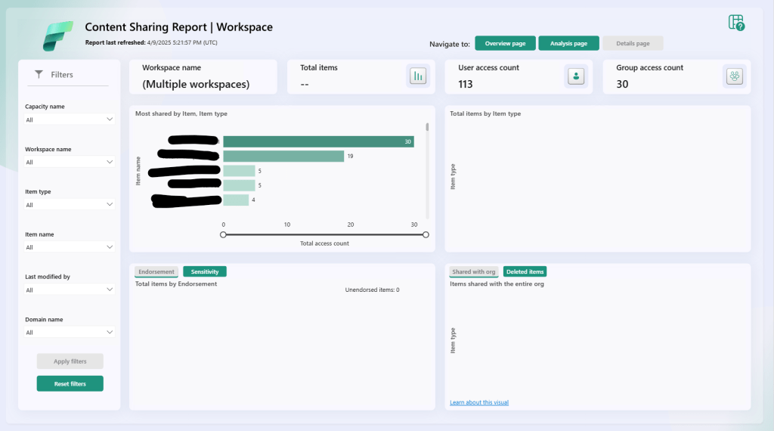Click the User access count person icon
The width and height of the screenshot is (774, 431).
tap(576, 76)
